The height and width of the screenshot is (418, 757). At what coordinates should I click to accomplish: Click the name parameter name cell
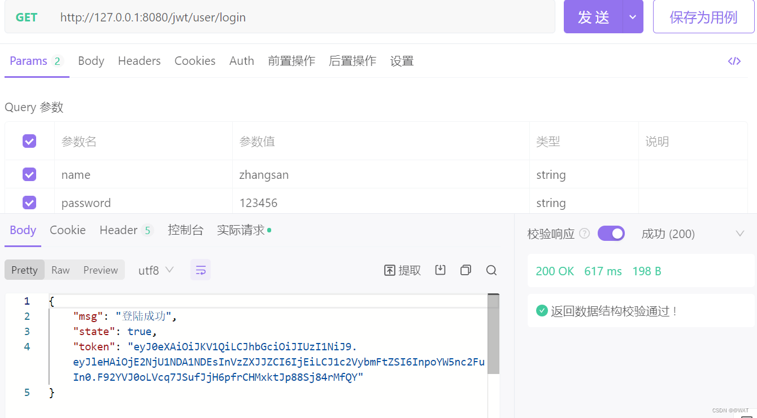click(143, 174)
